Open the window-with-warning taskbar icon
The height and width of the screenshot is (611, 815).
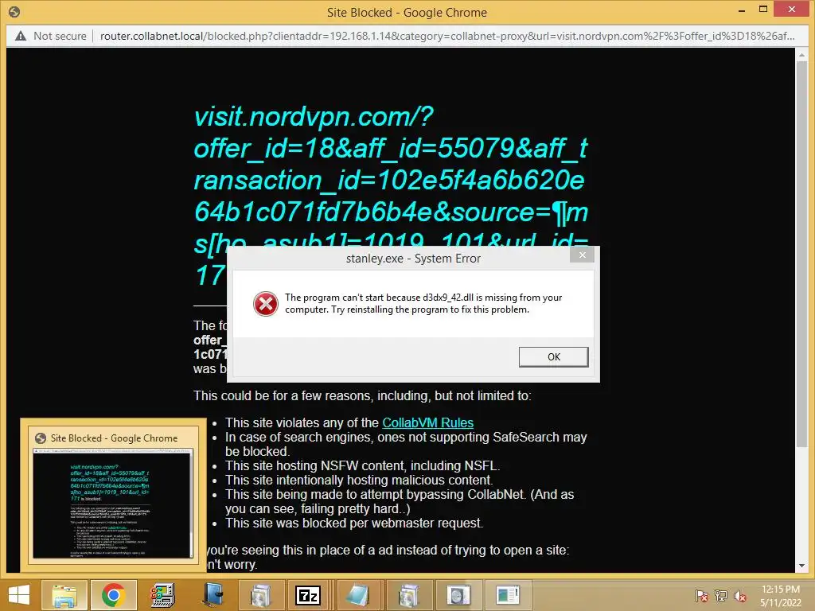[x=508, y=595]
